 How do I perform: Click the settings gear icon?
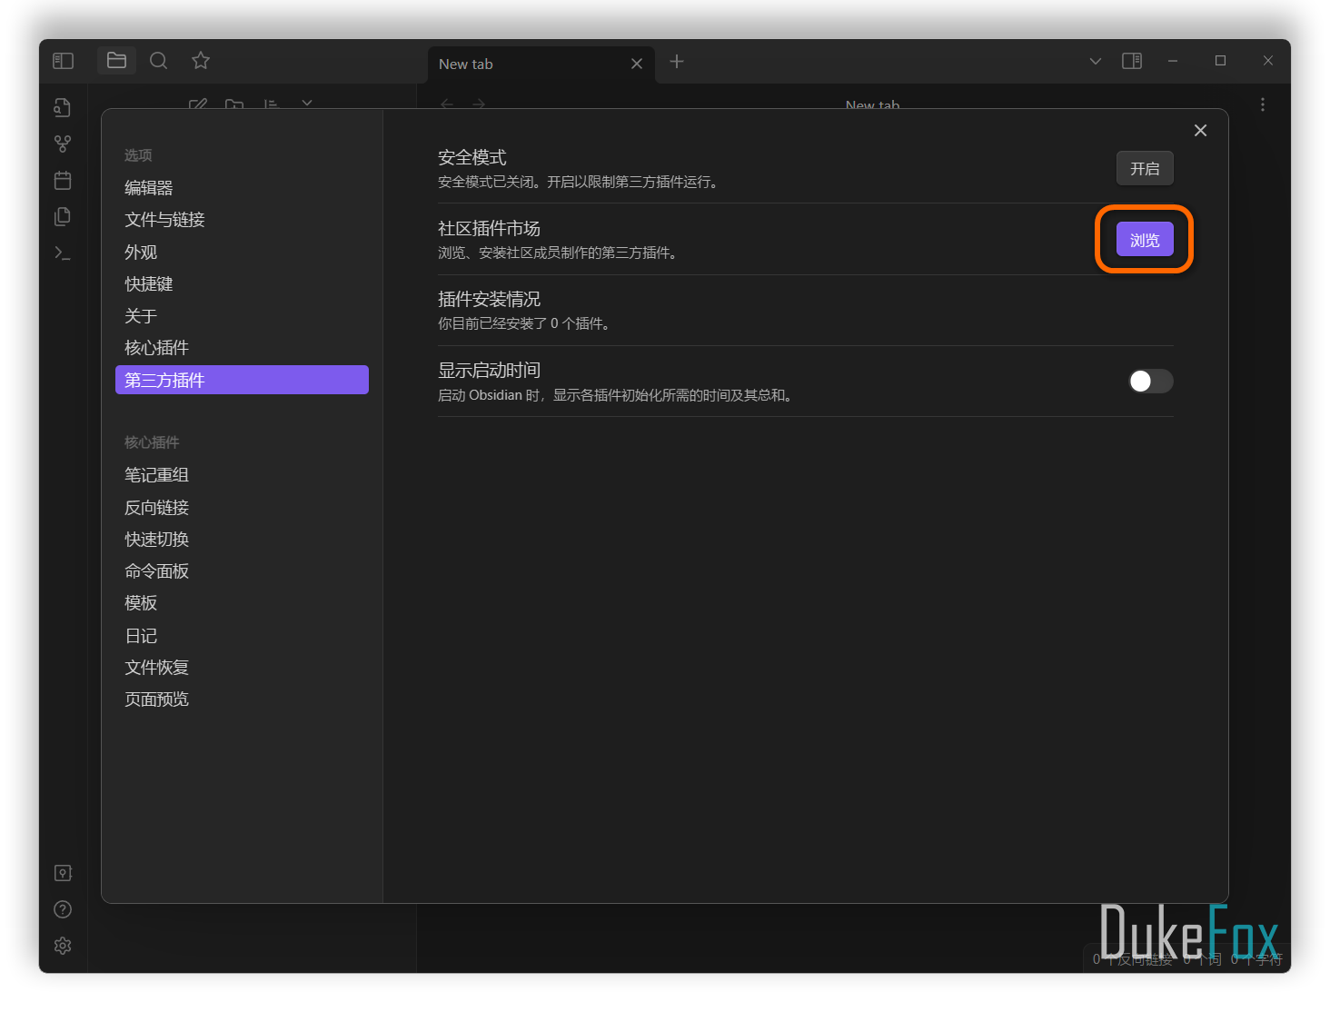[x=63, y=946]
